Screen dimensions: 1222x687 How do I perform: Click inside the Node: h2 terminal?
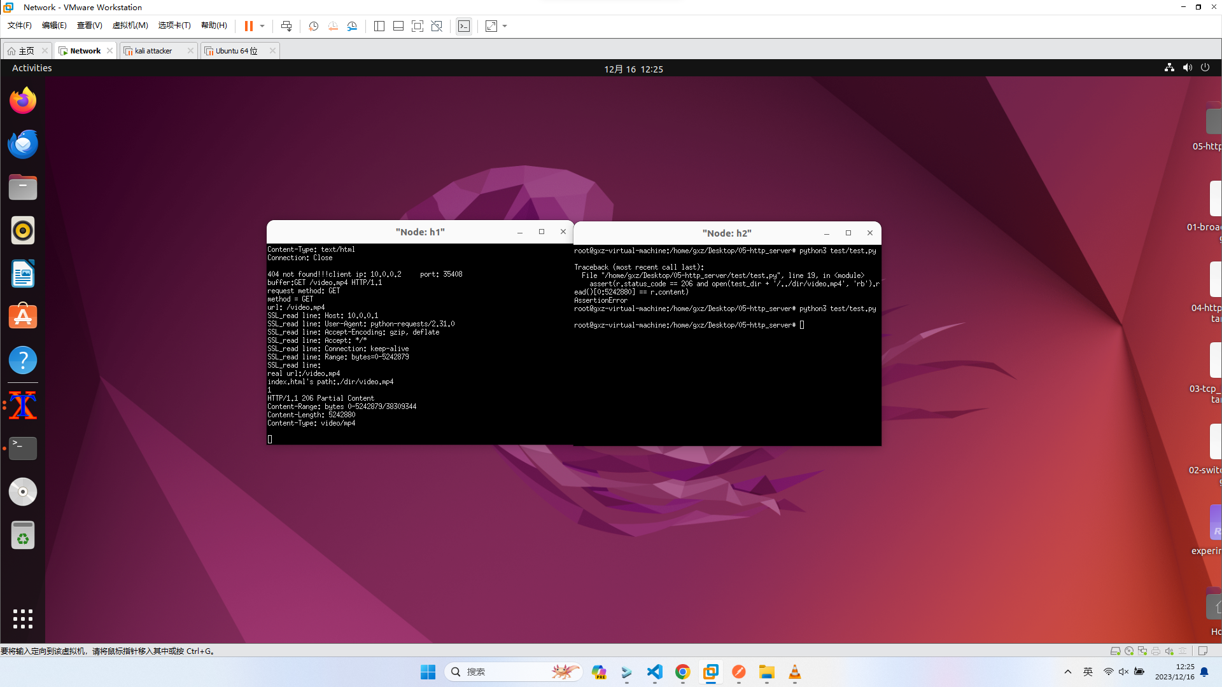pyautogui.click(x=727, y=382)
